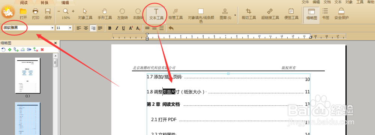The height and width of the screenshot is (135, 375).
Task: Open the 书签 (Bookmarks) panel
Action: point(325,13)
